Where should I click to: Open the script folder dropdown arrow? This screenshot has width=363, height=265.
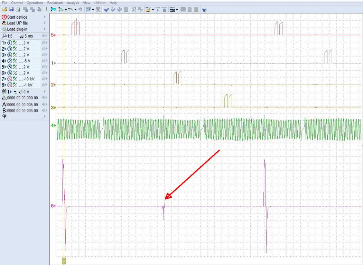point(153,10)
